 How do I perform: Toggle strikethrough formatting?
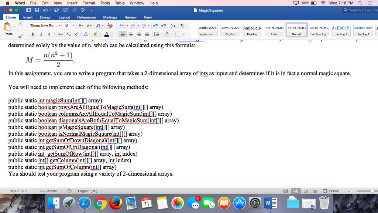click(x=61, y=34)
